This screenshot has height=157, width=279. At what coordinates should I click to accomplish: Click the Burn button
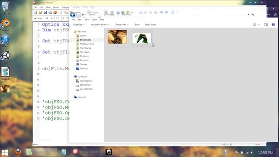tap(137, 24)
